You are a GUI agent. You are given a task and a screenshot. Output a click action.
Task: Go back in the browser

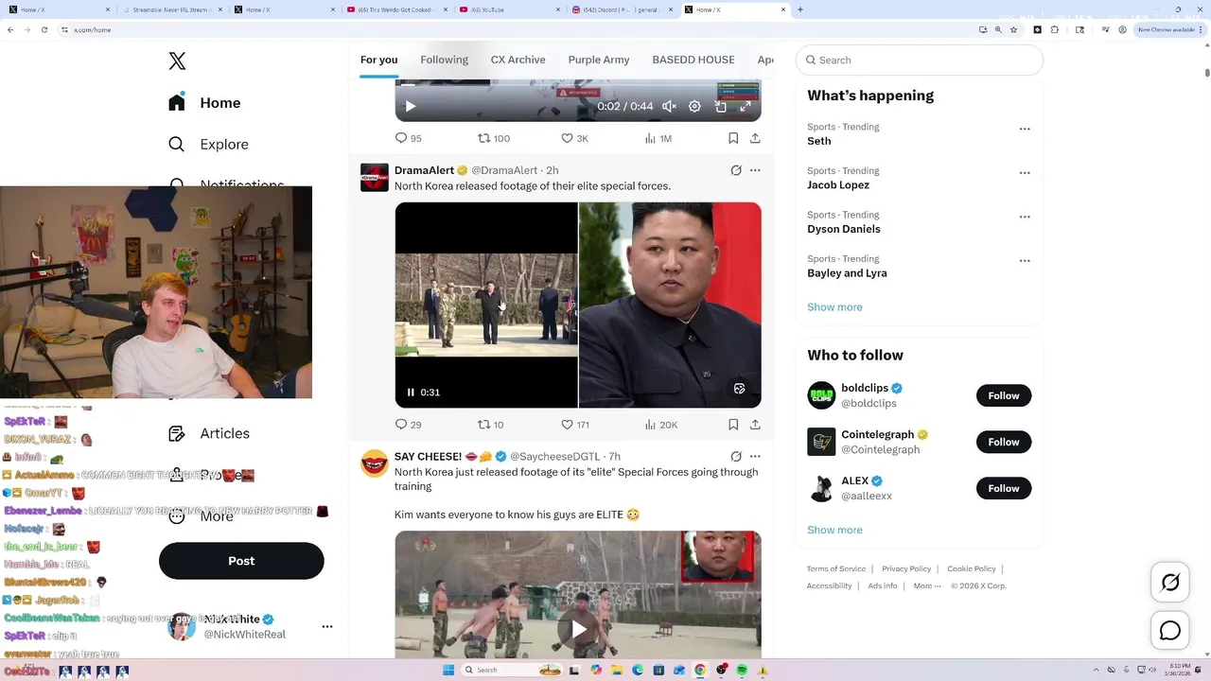[10, 29]
